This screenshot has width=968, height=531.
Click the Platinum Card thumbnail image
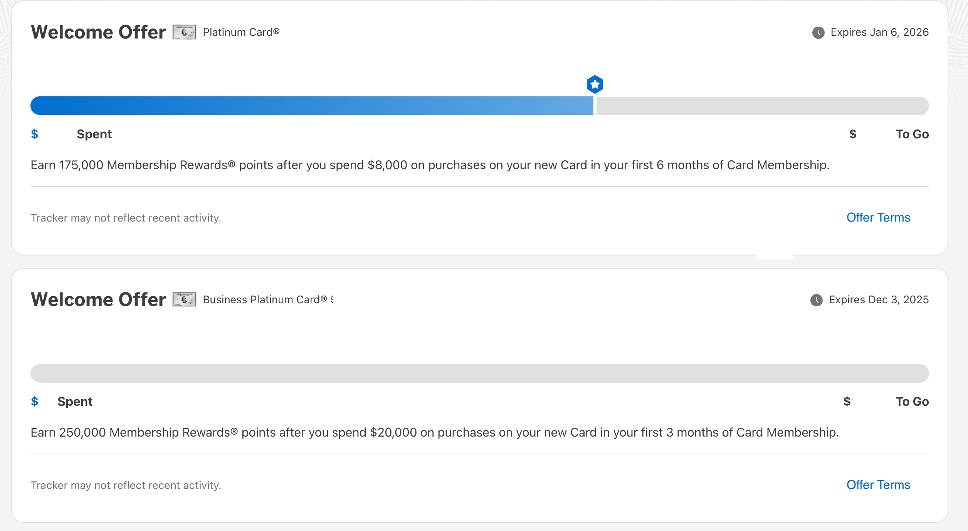pos(184,32)
